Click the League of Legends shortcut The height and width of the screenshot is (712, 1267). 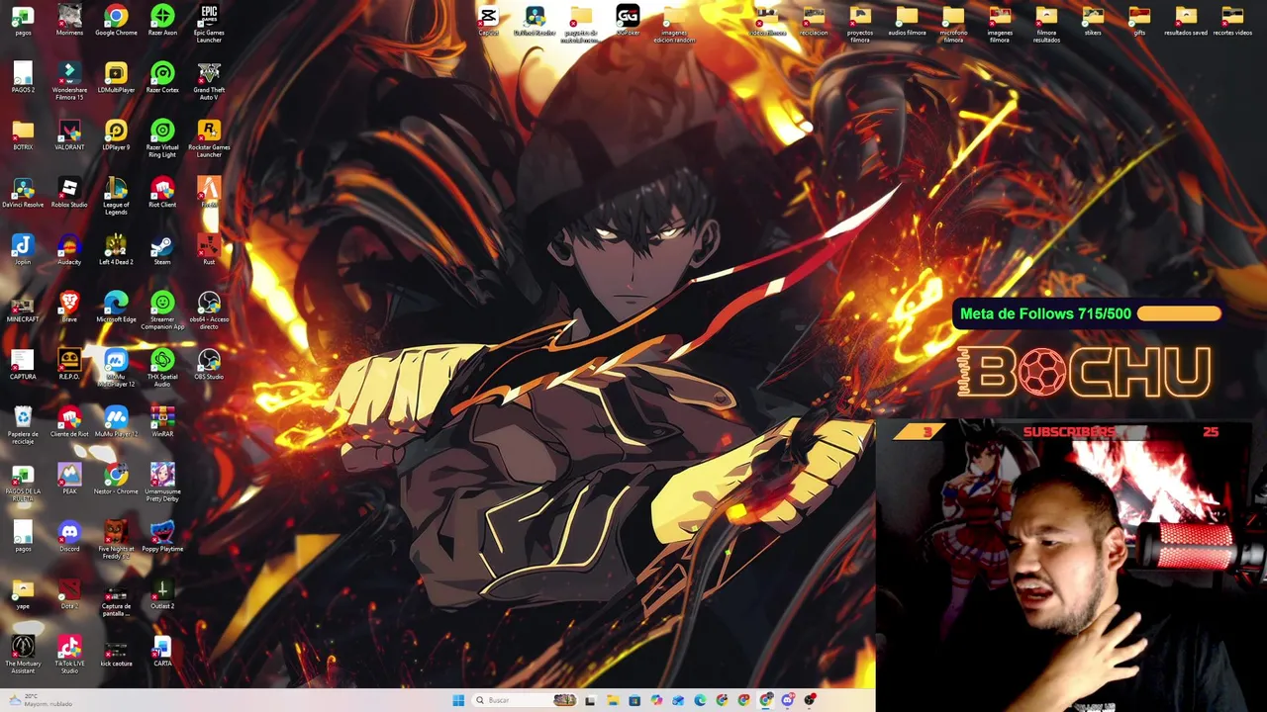(x=116, y=196)
